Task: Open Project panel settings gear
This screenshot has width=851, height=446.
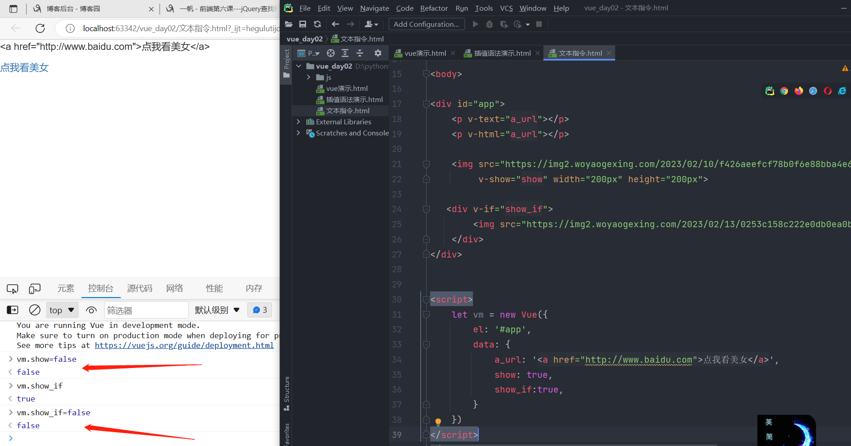Action: [378, 53]
